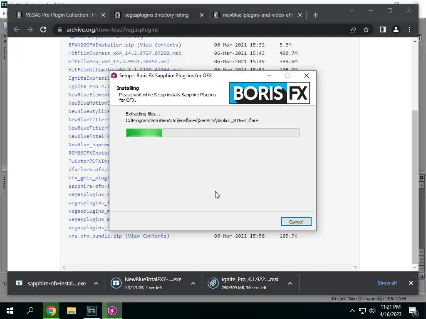
Task: Open Chrome's three-dot menu
Action: 409,29
